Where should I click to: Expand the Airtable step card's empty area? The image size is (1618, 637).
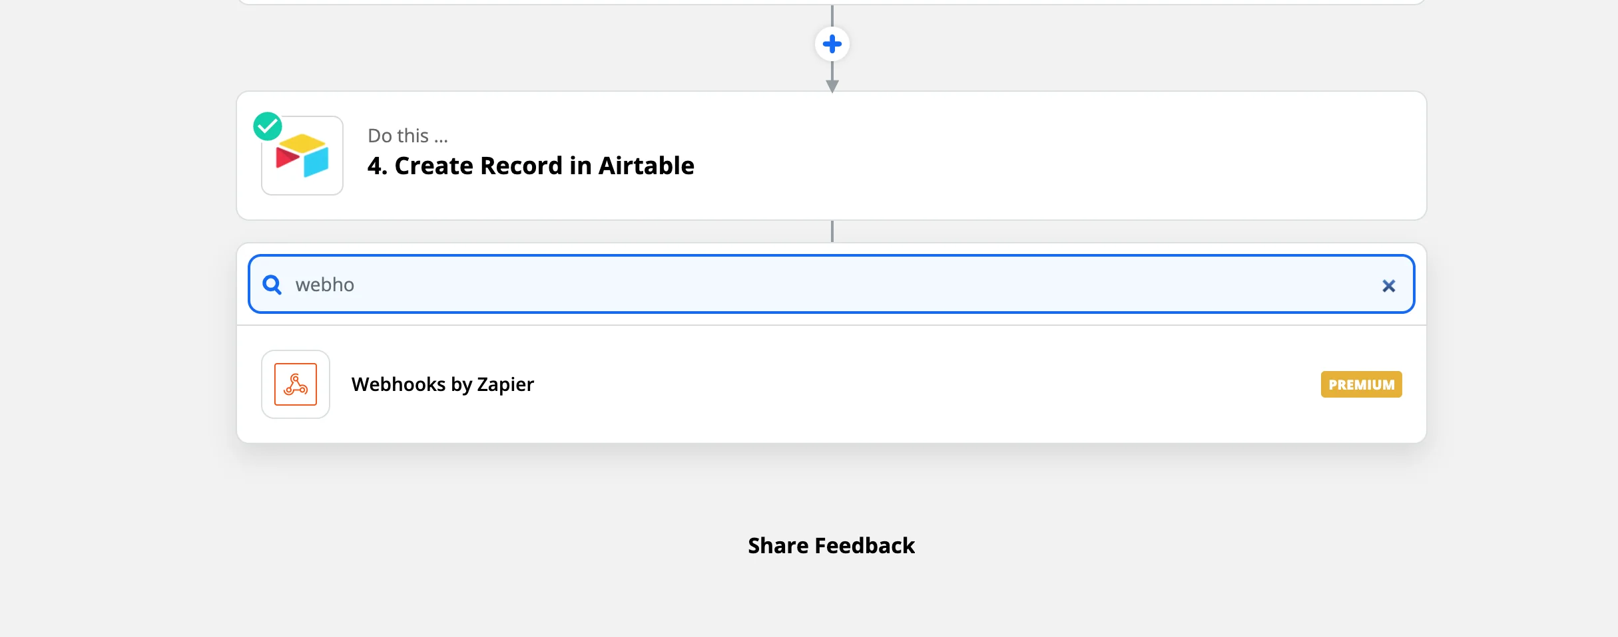point(1065,157)
